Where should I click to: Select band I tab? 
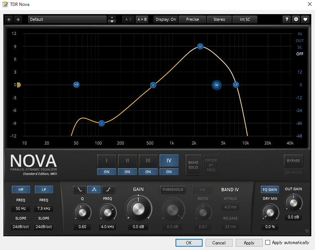coord(106,160)
